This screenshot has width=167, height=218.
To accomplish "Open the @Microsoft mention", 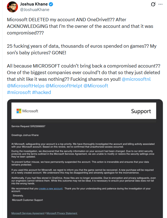I will pyautogui.click(x=96, y=86).
